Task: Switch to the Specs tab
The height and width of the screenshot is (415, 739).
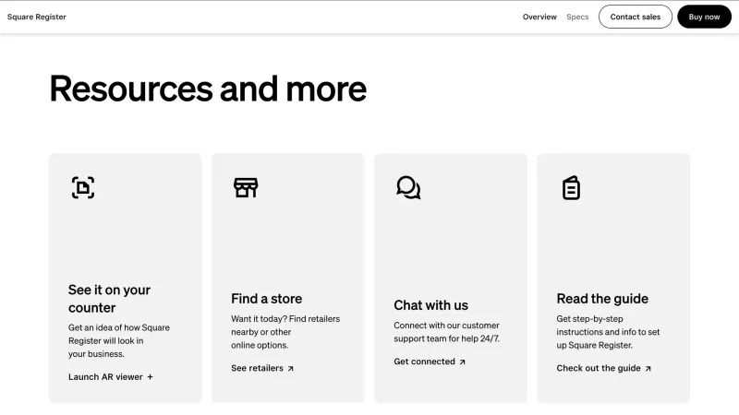Action: coord(577,17)
